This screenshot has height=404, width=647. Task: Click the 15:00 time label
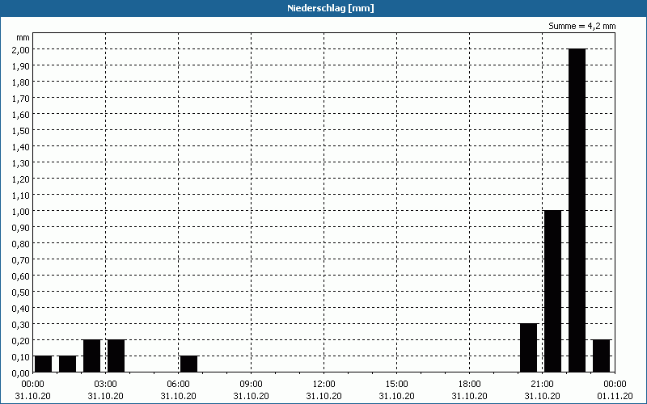[396, 384]
